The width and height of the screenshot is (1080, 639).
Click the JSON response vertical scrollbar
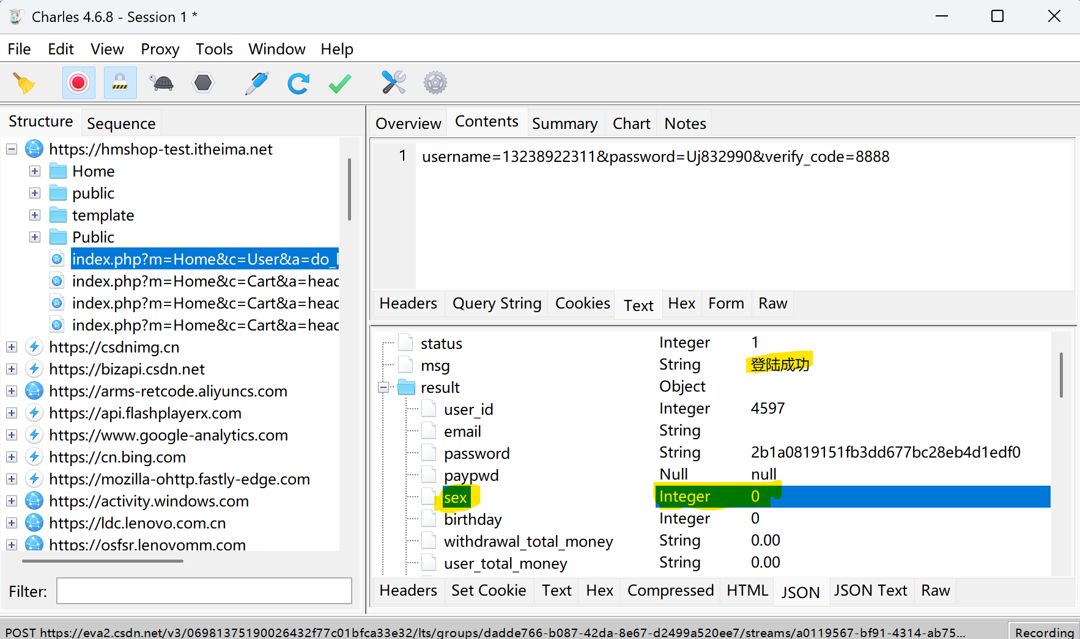(1061, 375)
